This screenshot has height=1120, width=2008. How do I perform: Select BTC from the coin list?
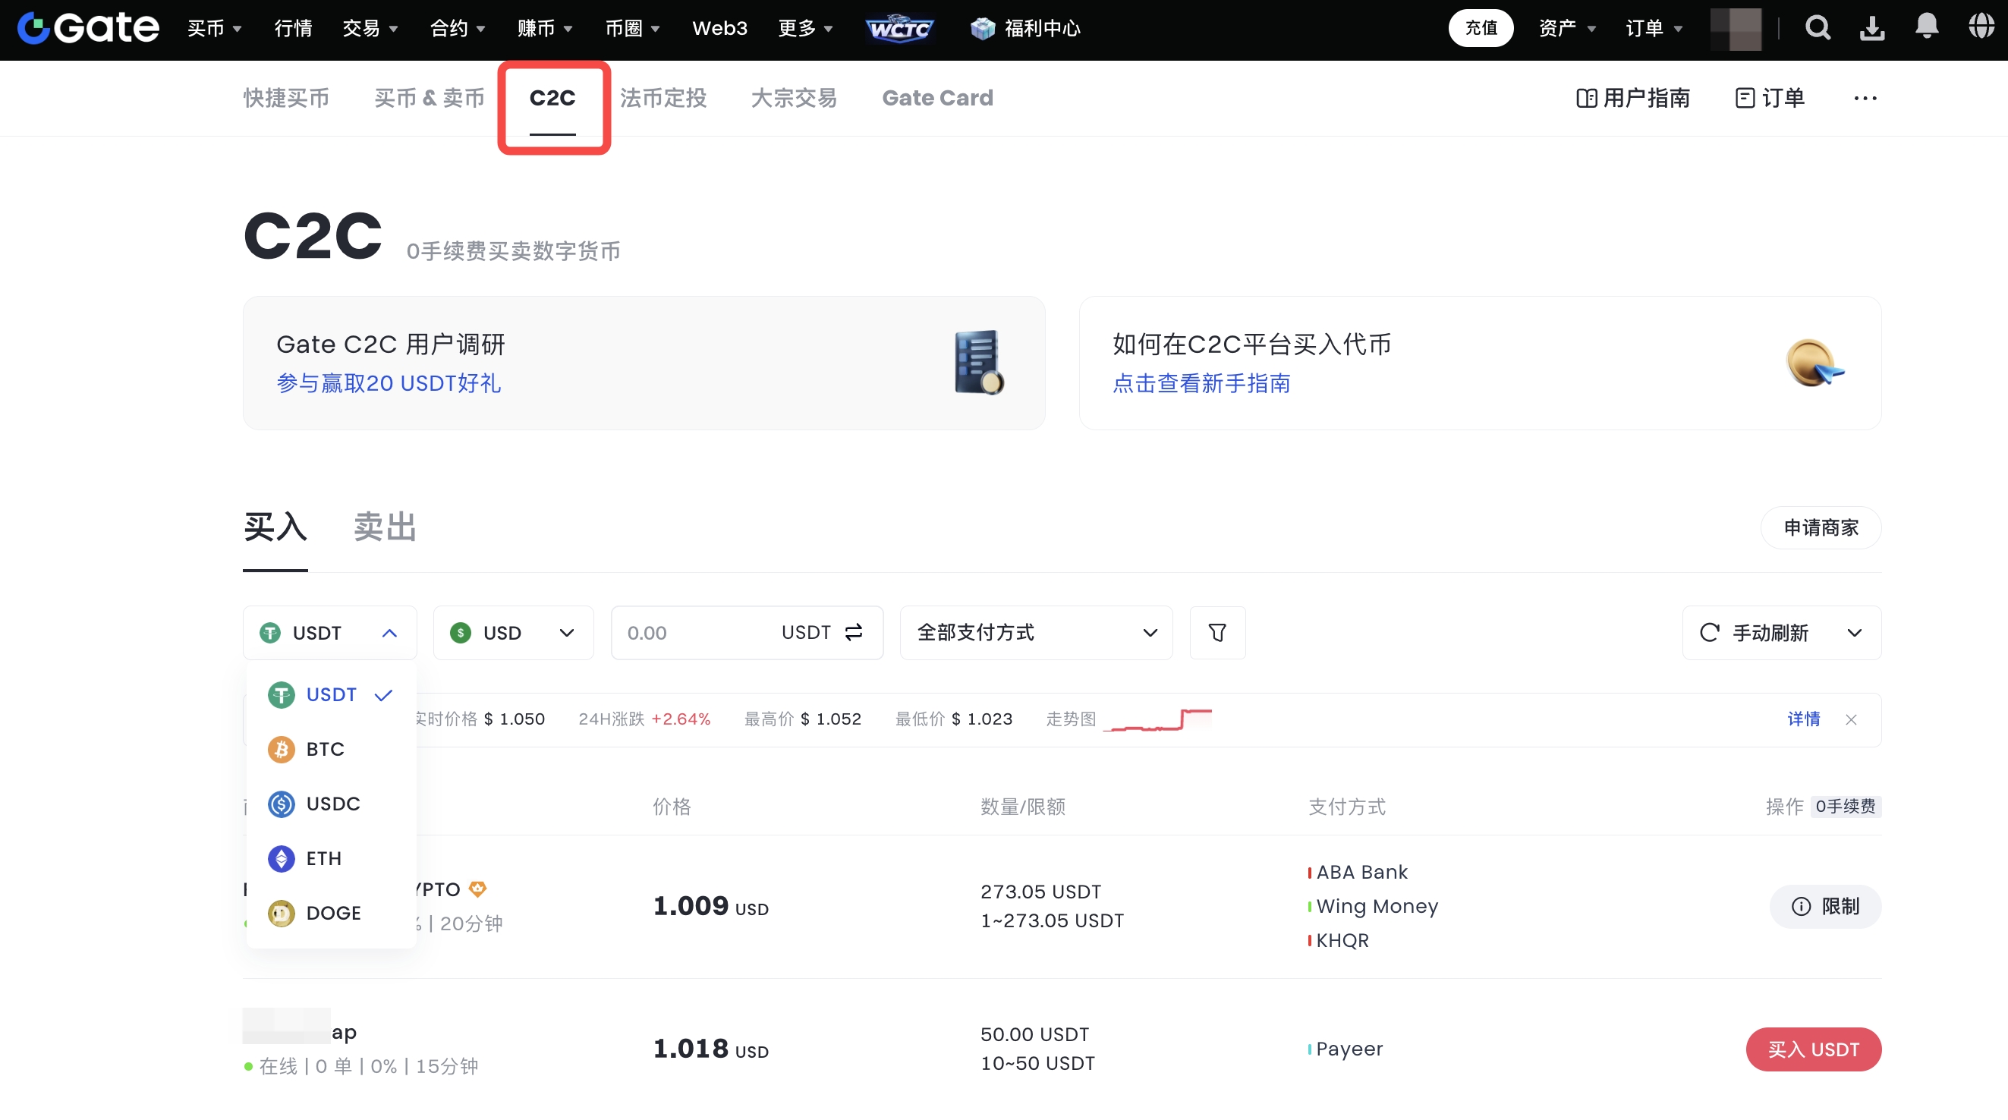pyautogui.click(x=325, y=749)
